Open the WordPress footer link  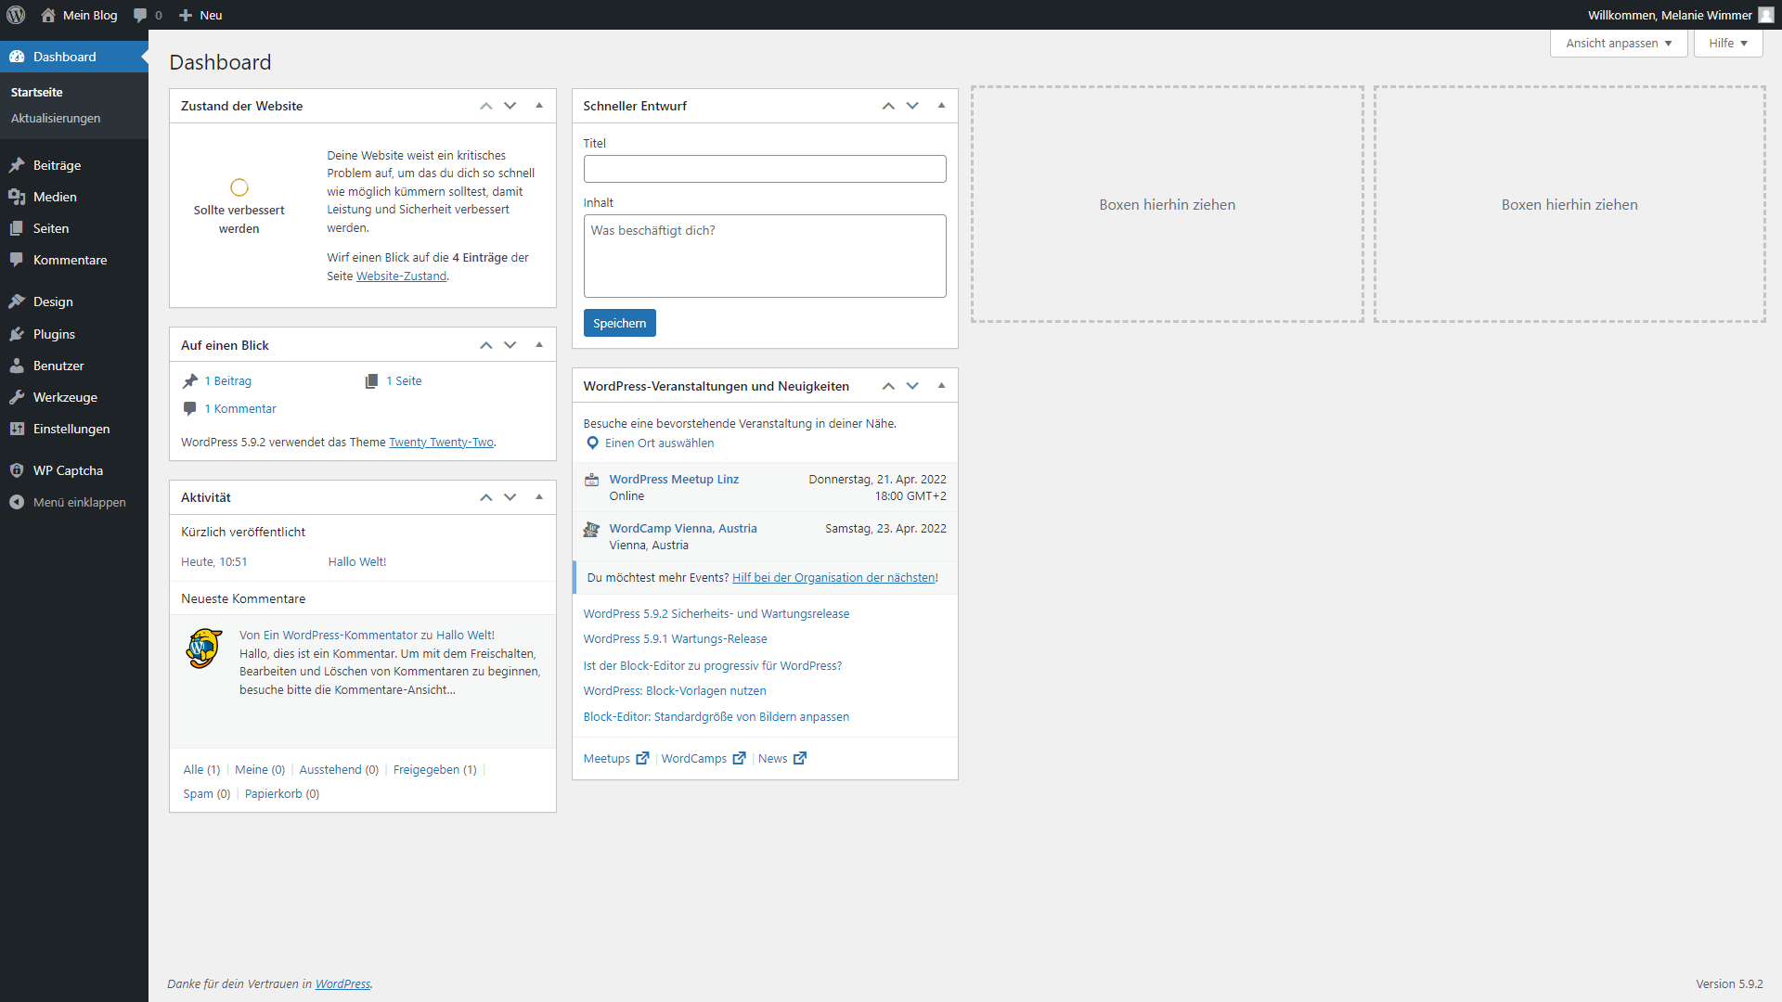click(x=342, y=983)
